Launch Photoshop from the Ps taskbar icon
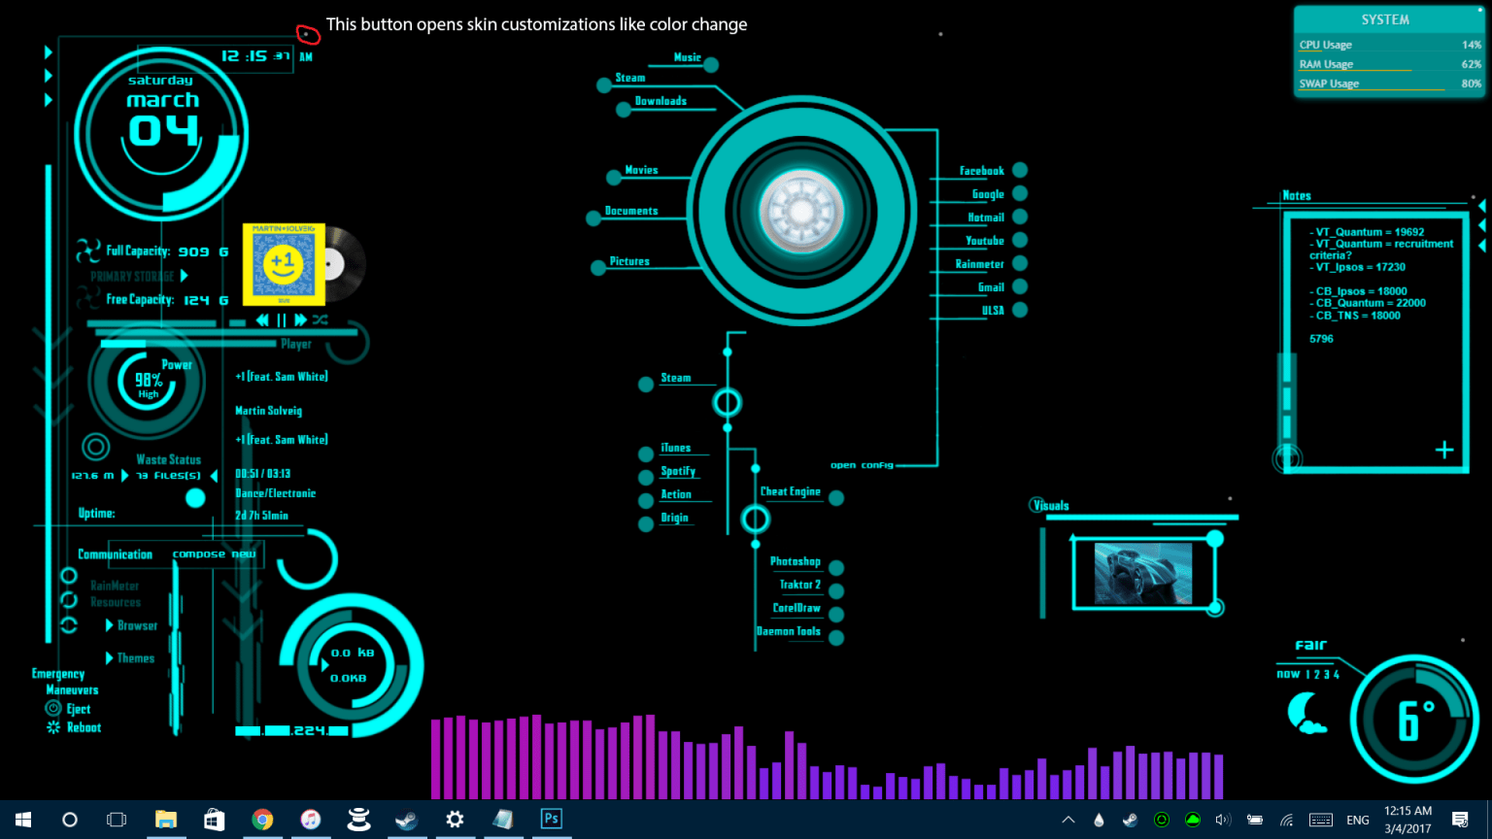Viewport: 1492px width, 839px height. pyautogui.click(x=551, y=819)
